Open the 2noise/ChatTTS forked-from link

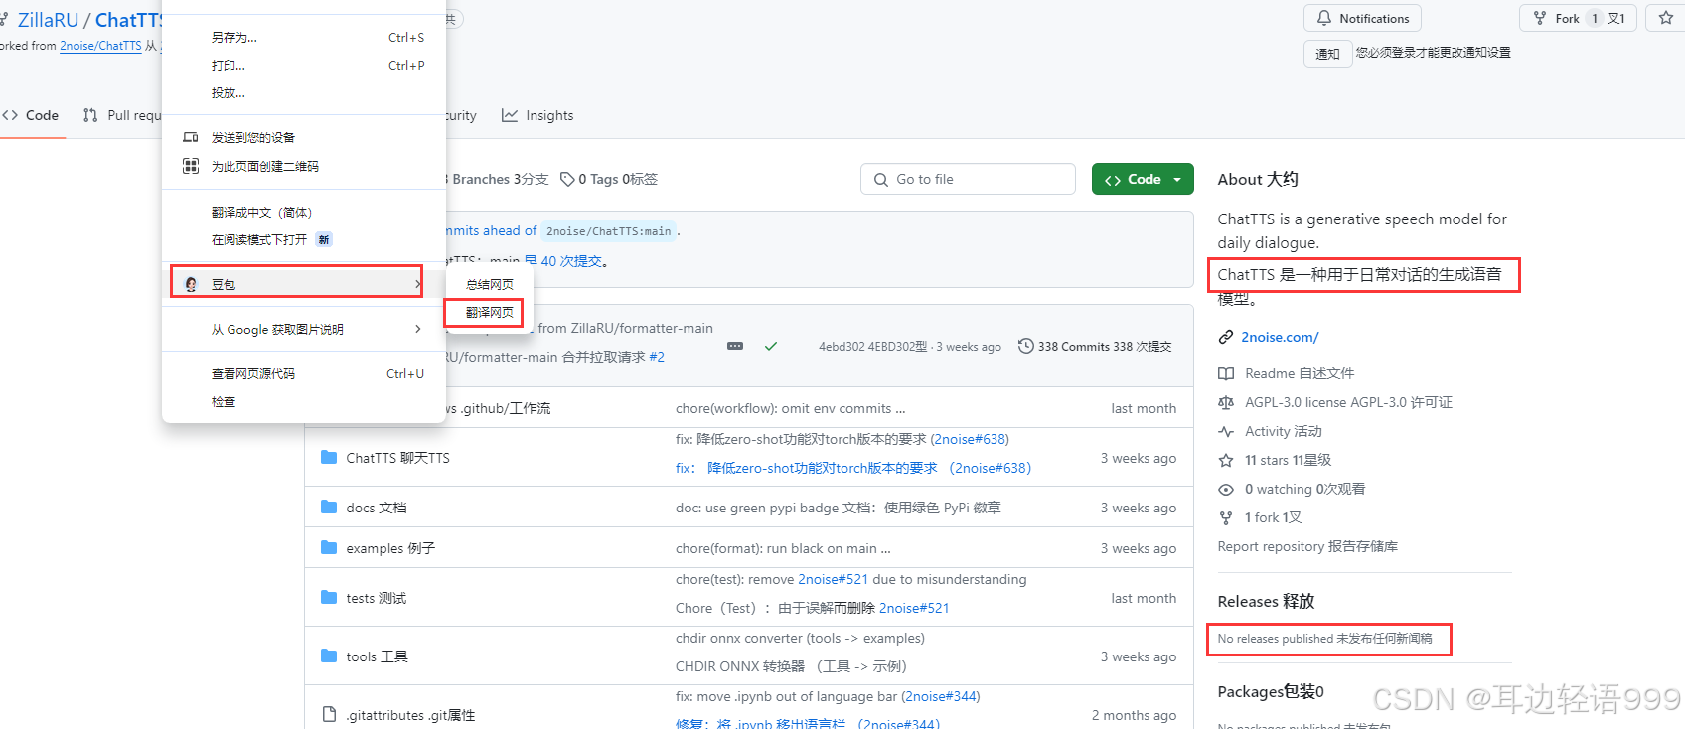pos(100,46)
